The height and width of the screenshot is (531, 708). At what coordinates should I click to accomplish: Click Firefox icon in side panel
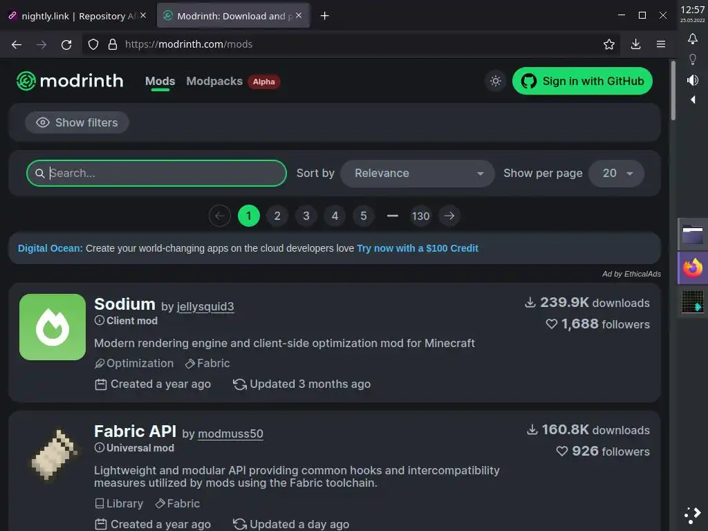point(692,268)
